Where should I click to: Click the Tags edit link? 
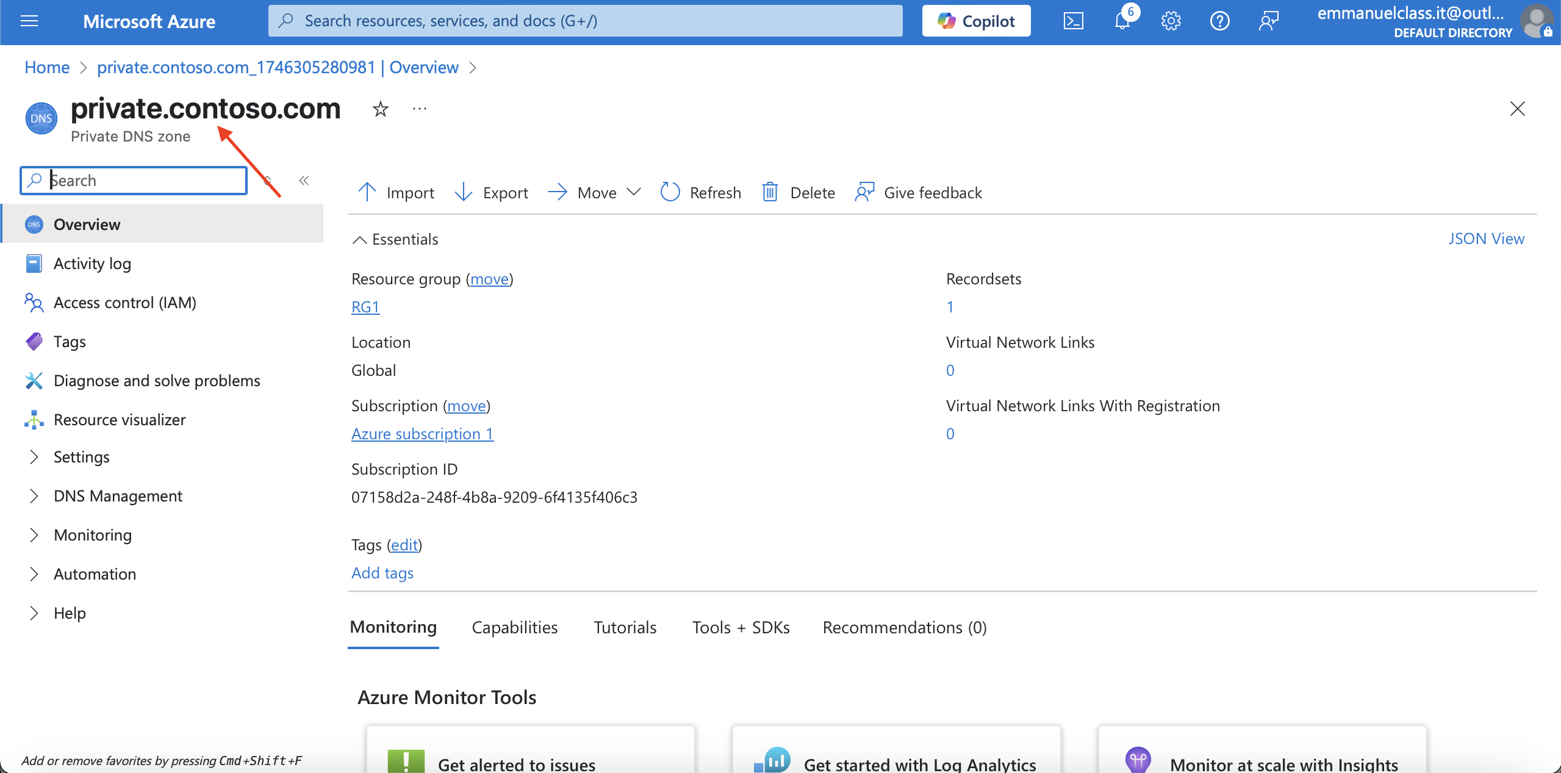click(x=404, y=545)
